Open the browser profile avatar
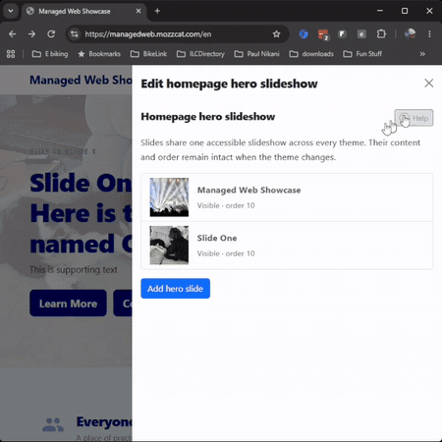The image size is (442, 442). pyautogui.click(x=410, y=34)
